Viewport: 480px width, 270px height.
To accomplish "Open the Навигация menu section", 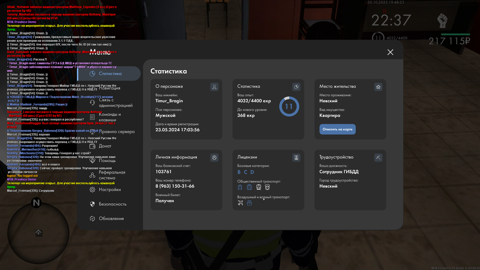I will pyautogui.click(x=109, y=88).
